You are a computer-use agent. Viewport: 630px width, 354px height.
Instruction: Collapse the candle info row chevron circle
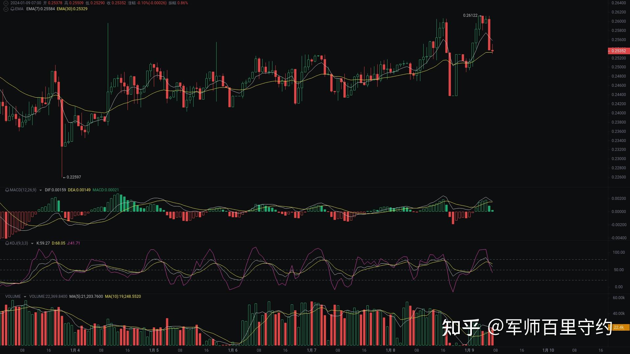6,3
